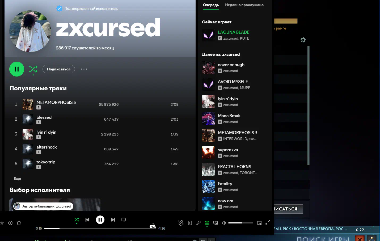
Task: Click the Подписаться follow button
Action: tap(59, 69)
